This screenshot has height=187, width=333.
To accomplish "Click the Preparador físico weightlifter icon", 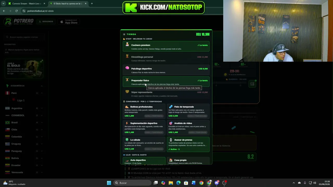I will (x=127, y=80).
